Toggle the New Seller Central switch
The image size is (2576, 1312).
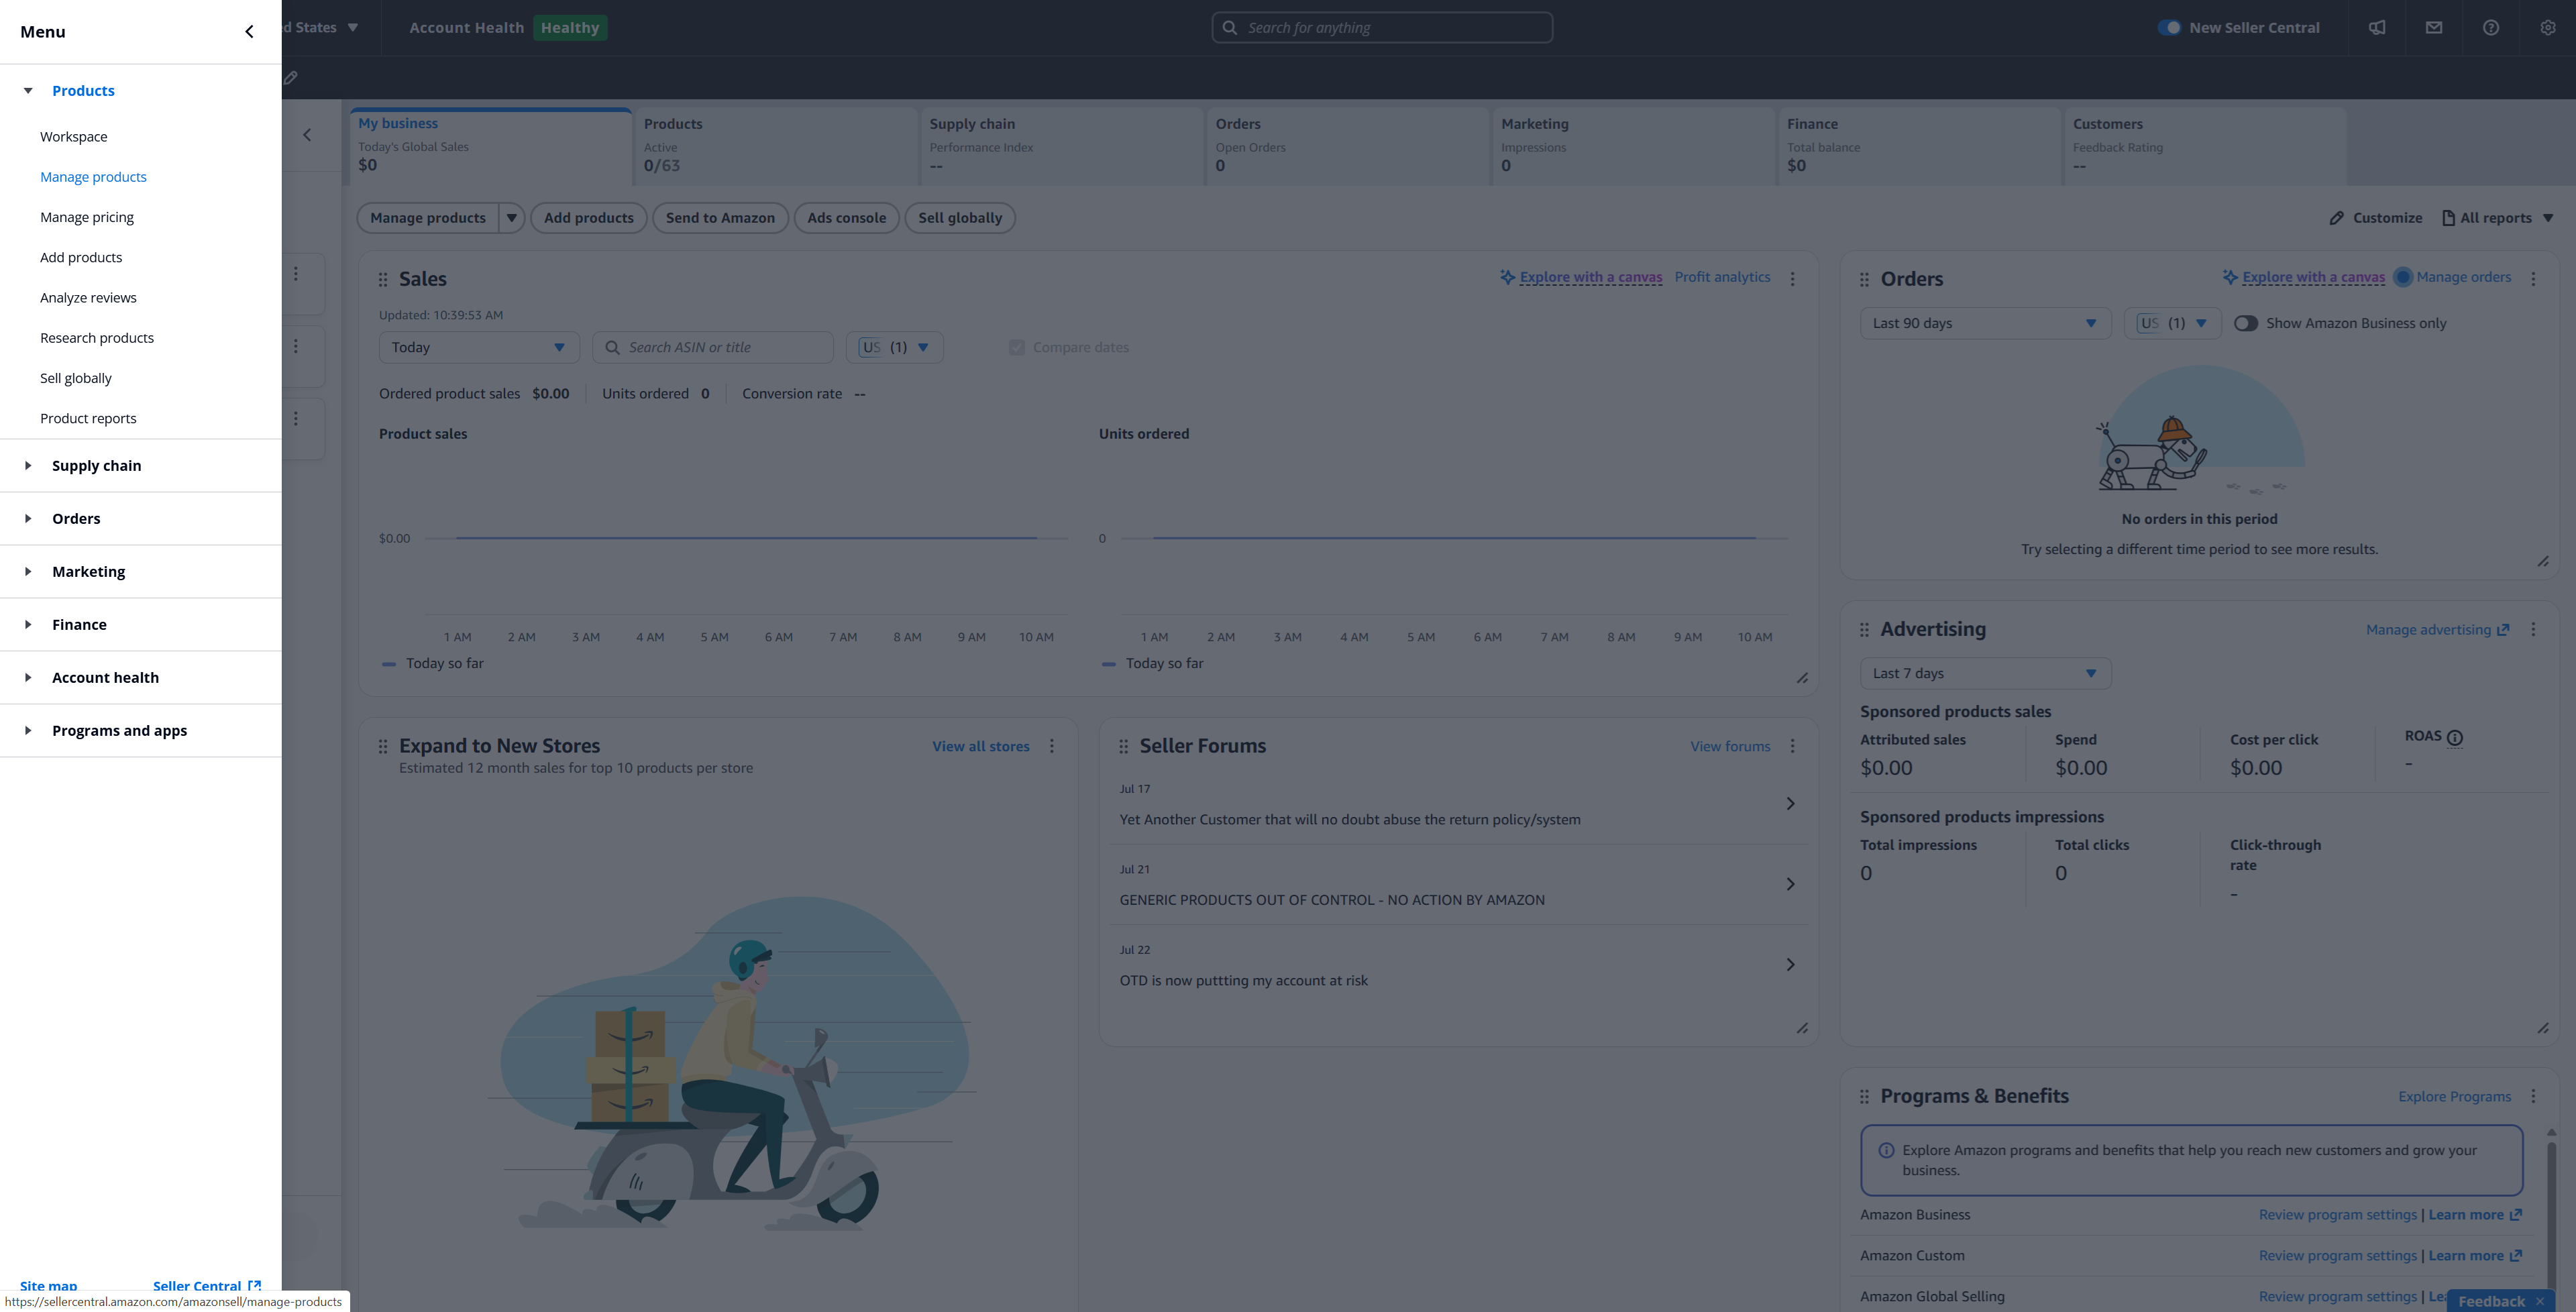[x=2169, y=28]
